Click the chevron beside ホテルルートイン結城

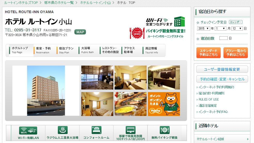(x=248, y=139)
